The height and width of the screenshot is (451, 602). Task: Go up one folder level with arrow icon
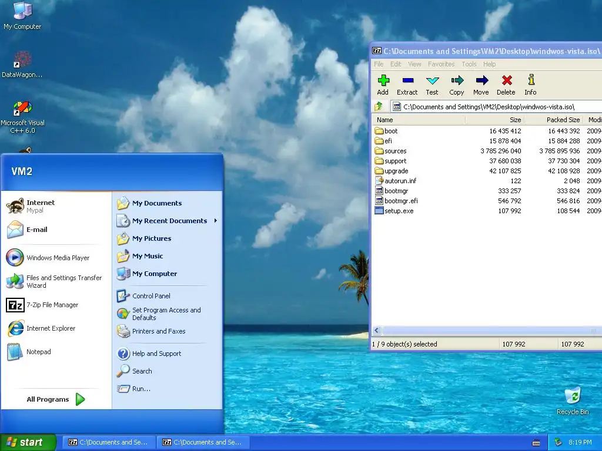[x=379, y=106]
